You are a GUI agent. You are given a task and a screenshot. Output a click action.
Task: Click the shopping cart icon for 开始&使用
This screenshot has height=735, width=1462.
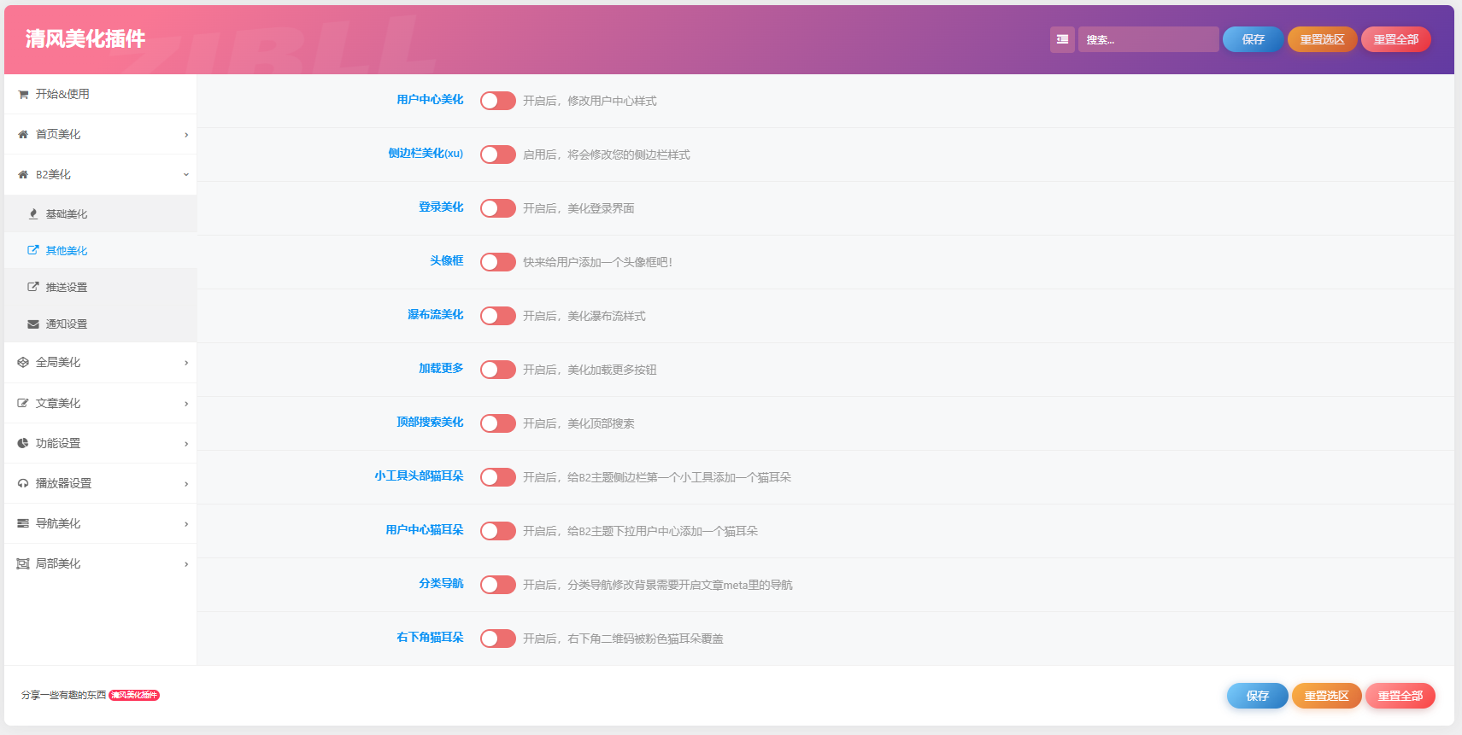pyautogui.click(x=23, y=95)
